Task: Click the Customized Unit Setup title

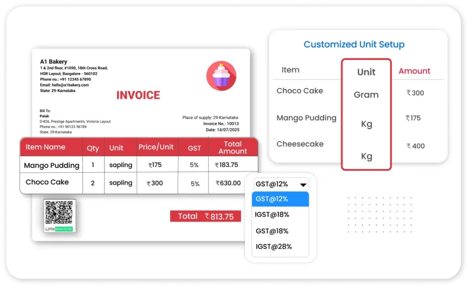Action: pyautogui.click(x=354, y=44)
